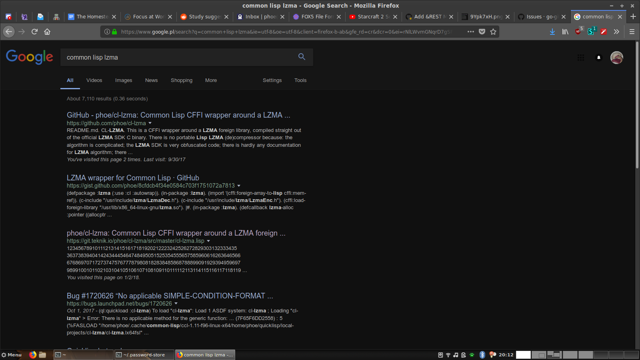Screen dimensions: 640x360
Task: Open the uBlock Origin extension
Action: click(x=578, y=31)
